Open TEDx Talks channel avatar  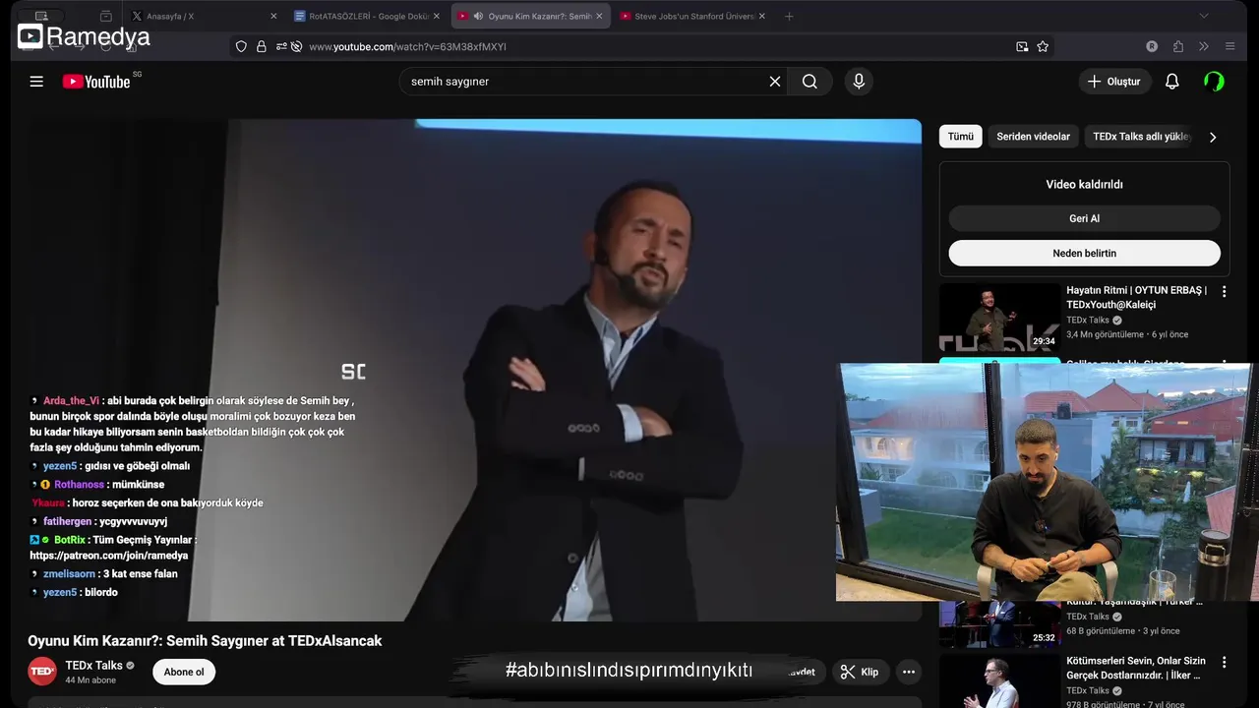pos(42,672)
